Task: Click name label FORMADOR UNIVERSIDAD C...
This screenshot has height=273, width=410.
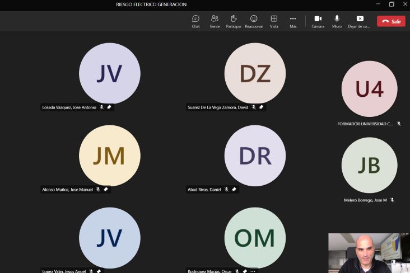Action: (x=365, y=124)
